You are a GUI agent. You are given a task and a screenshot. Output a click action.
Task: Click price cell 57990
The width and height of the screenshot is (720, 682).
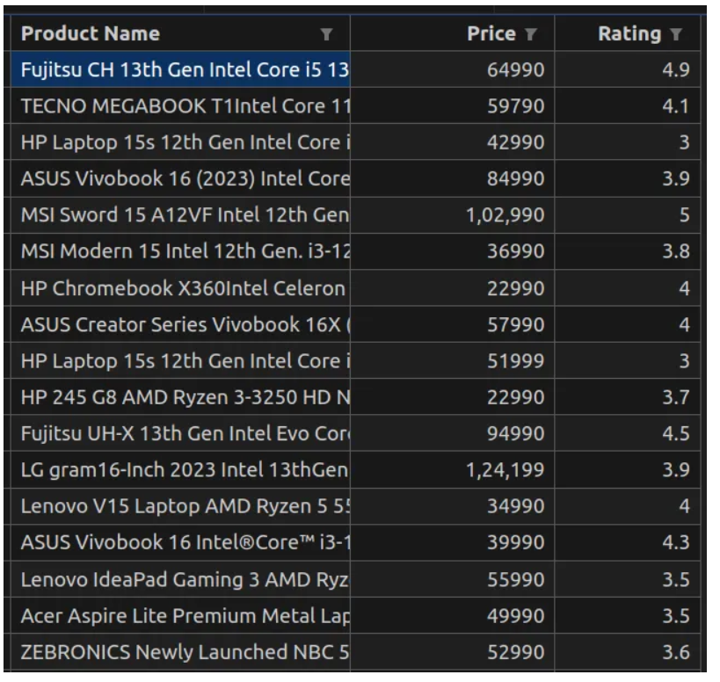[452, 324]
